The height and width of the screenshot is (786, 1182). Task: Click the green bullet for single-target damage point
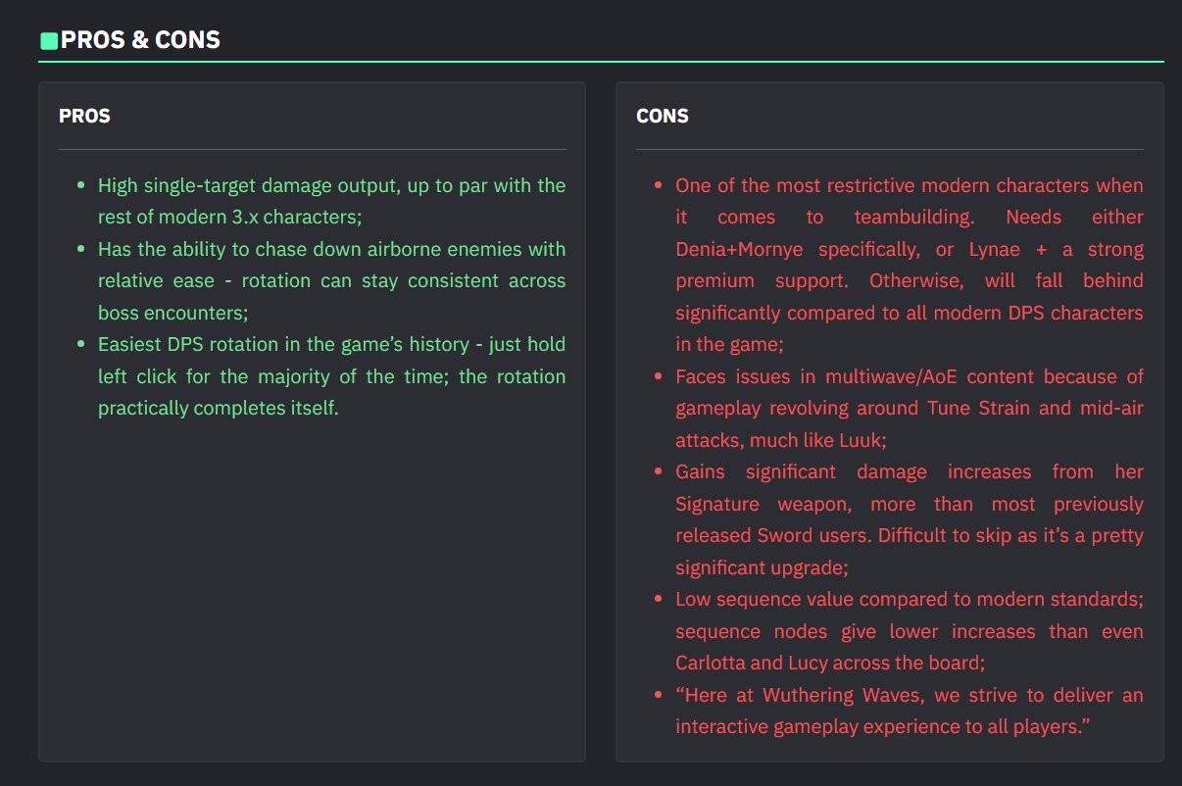80,185
